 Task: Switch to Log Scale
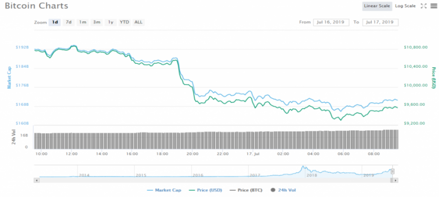coord(405,6)
